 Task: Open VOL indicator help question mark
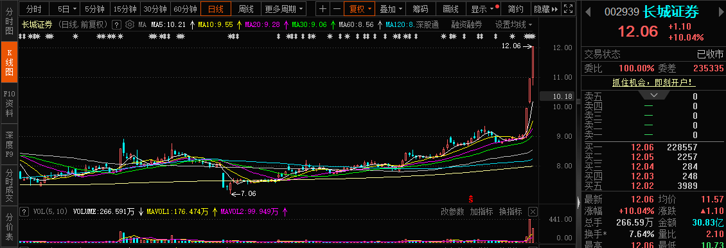[x=24, y=212]
